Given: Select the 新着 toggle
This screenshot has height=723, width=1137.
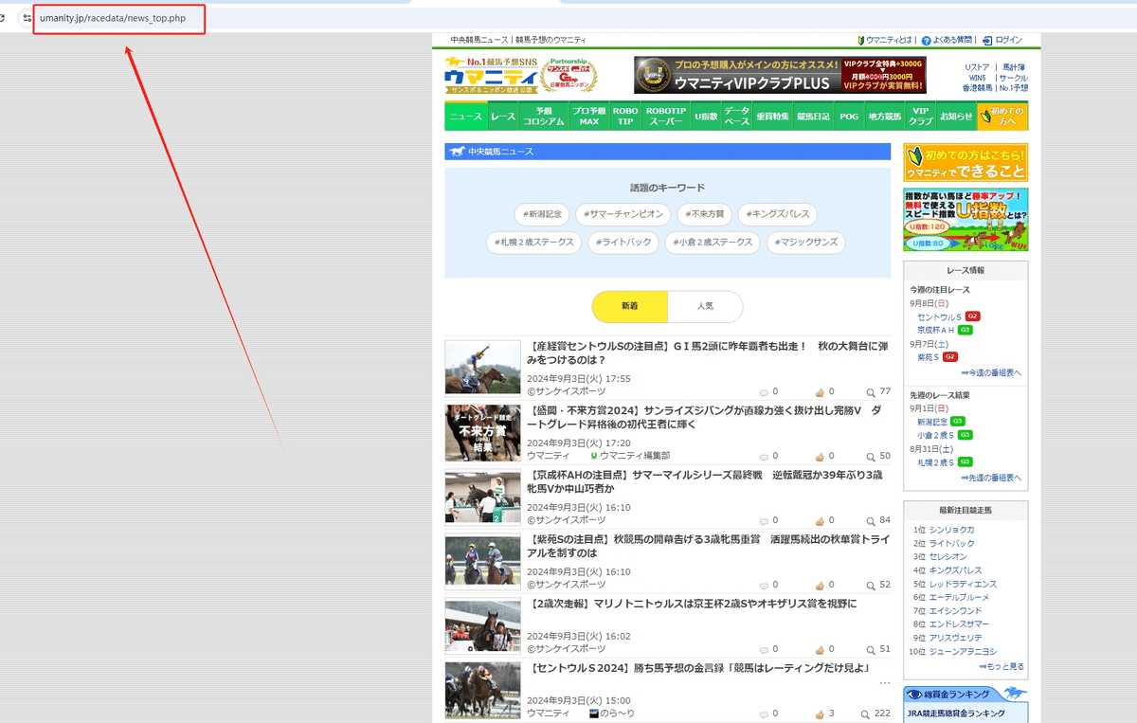Looking at the screenshot, I should (630, 306).
